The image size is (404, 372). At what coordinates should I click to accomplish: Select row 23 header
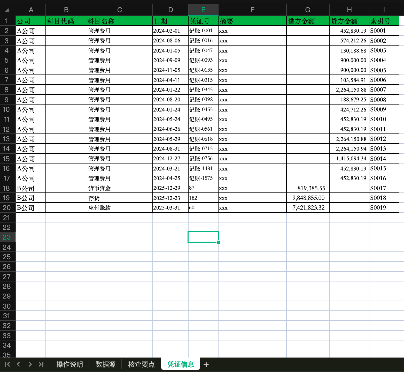click(x=7, y=237)
